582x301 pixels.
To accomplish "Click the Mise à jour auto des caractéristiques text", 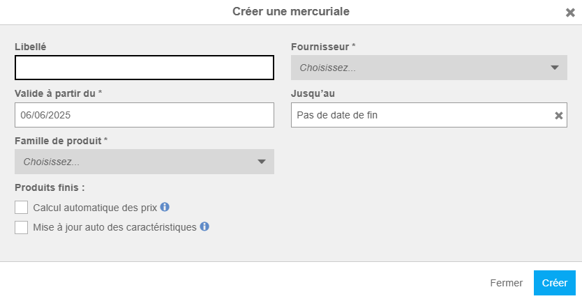I will tap(114, 227).
